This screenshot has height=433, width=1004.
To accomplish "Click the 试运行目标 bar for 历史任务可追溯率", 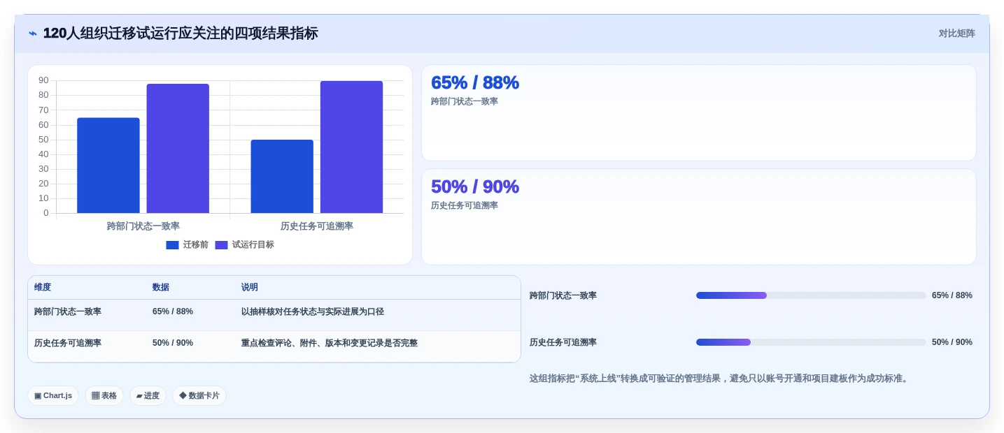I will tap(351, 147).
